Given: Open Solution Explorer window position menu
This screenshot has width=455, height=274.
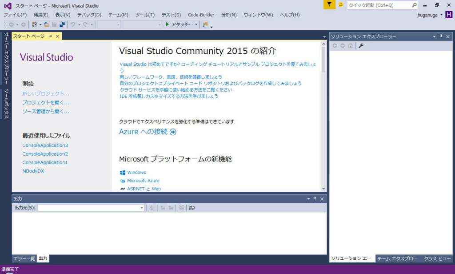Looking at the screenshot, I should point(434,36).
